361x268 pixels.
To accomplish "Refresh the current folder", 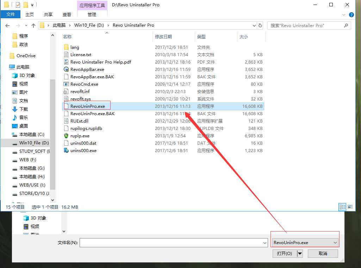I will (x=260, y=25).
